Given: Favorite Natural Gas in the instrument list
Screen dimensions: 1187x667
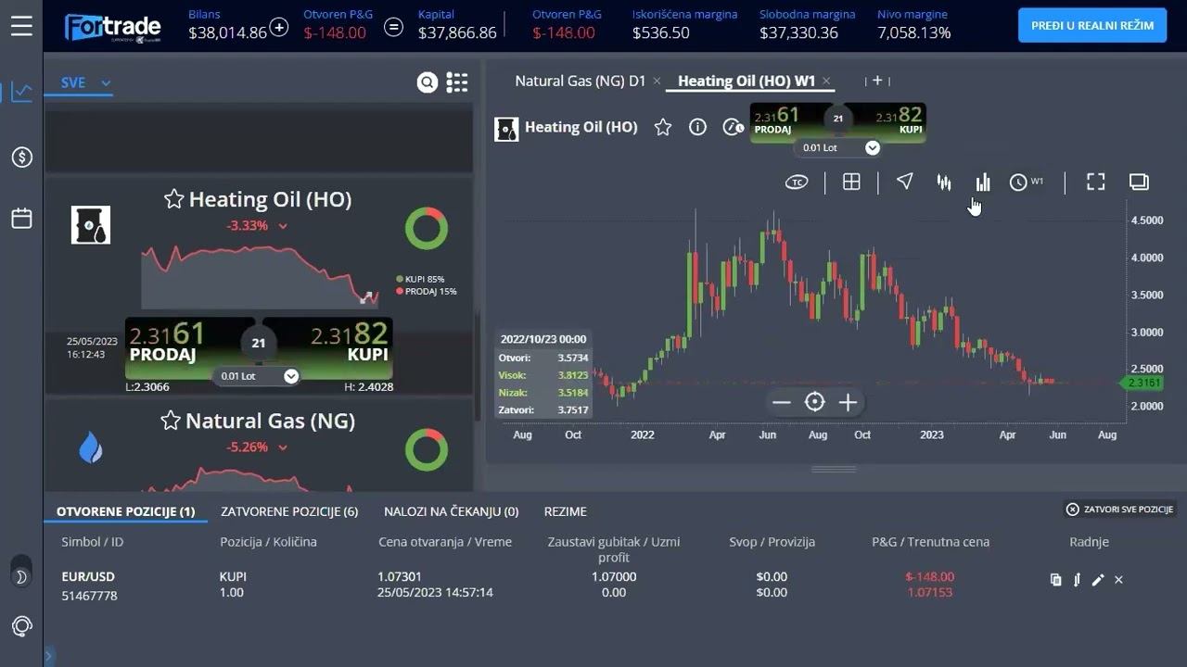Looking at the screenshot, I should tap(171, 421).
